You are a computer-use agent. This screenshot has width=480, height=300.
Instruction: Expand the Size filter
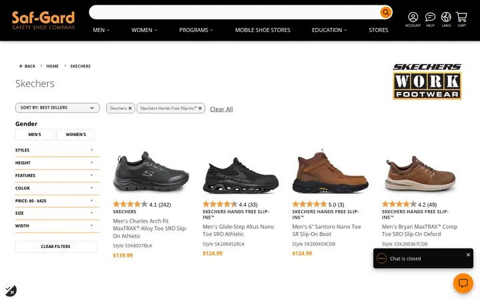57,213
